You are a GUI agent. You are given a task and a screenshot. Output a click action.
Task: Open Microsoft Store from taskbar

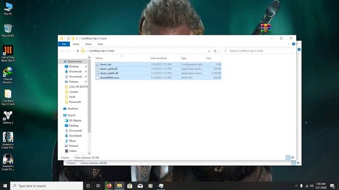[x=130, y=186]
